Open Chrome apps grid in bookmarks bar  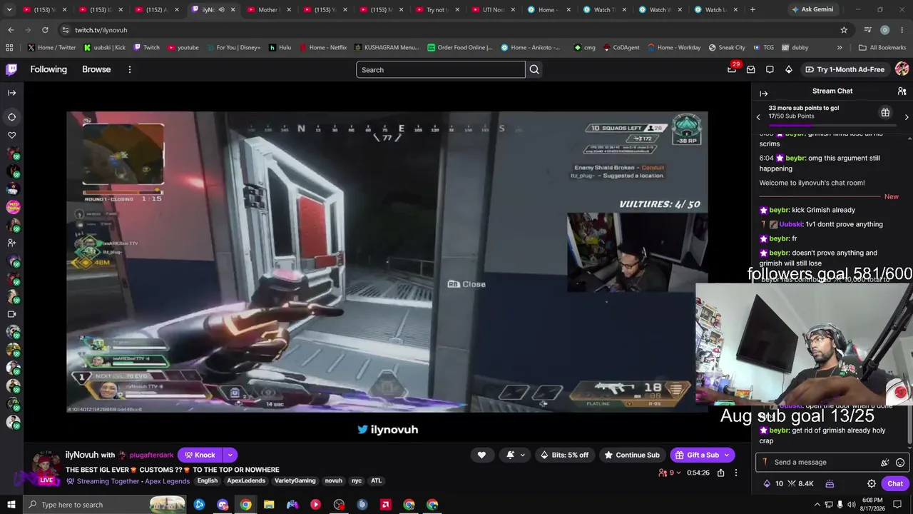[9, 48]
